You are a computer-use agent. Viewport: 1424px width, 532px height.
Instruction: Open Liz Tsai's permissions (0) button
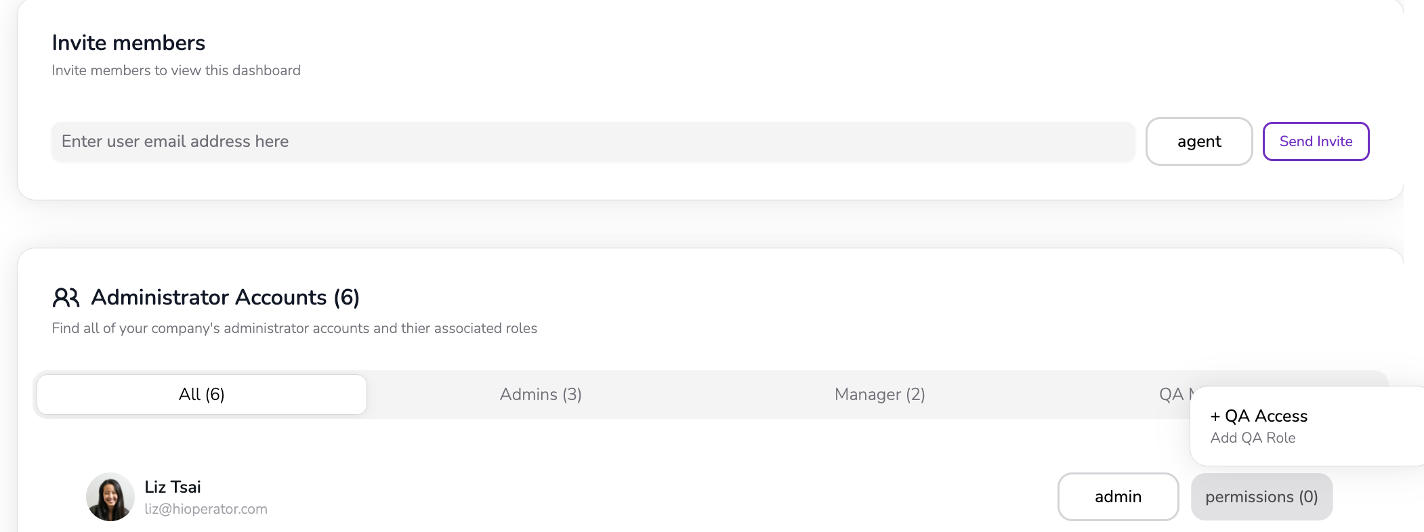1261,497
